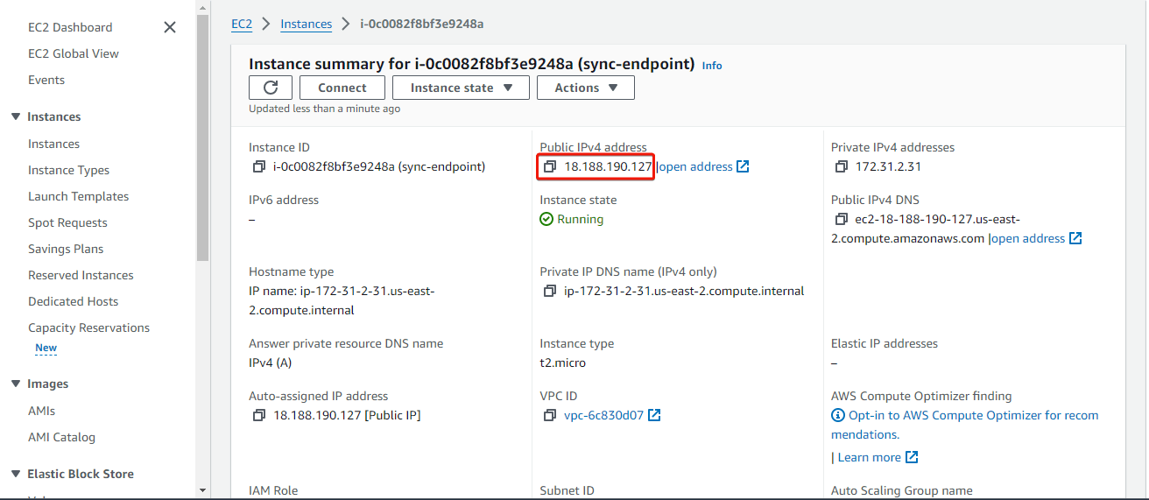Open EC2 Dashboard in sidebar
This screenshot has height=500, width=1149.
[70, 27]
